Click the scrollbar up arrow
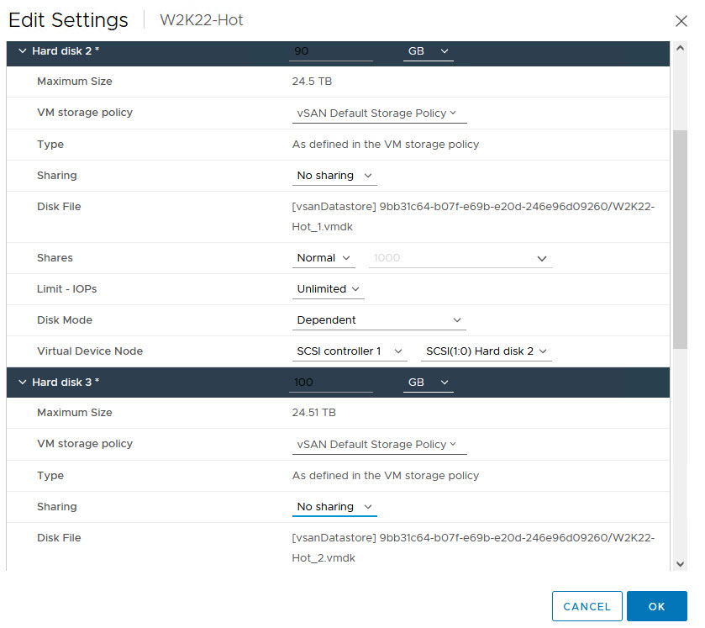Image resolution: width=705 pixels, height=628 pixels. 681,48
